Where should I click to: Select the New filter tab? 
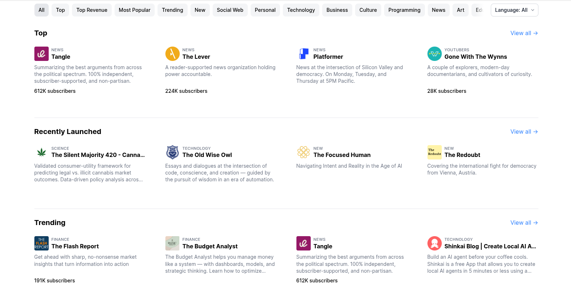coord(200,10)
